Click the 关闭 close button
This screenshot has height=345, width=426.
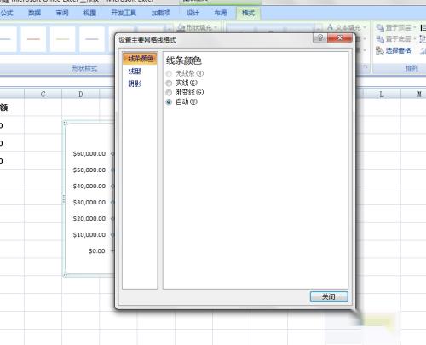(x=329, y=296)
